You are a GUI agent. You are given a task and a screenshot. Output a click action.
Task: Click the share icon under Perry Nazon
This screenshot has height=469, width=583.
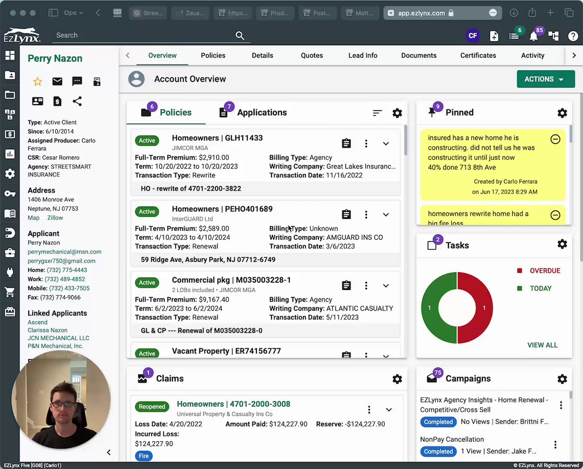[77, 101]
